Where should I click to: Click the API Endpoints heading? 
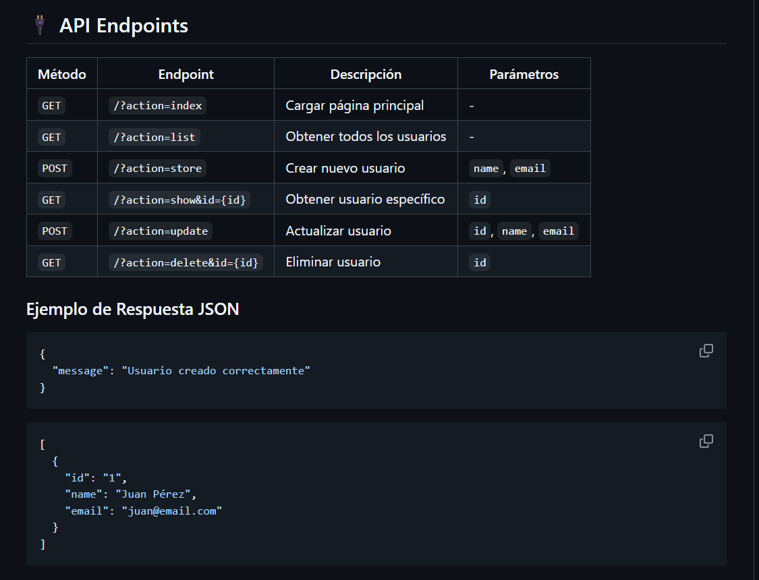(123, 26)
